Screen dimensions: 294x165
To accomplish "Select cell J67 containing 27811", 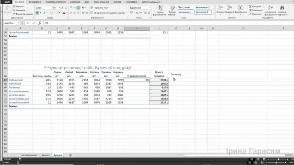I will pyautogui.click(x=159, y=80).
